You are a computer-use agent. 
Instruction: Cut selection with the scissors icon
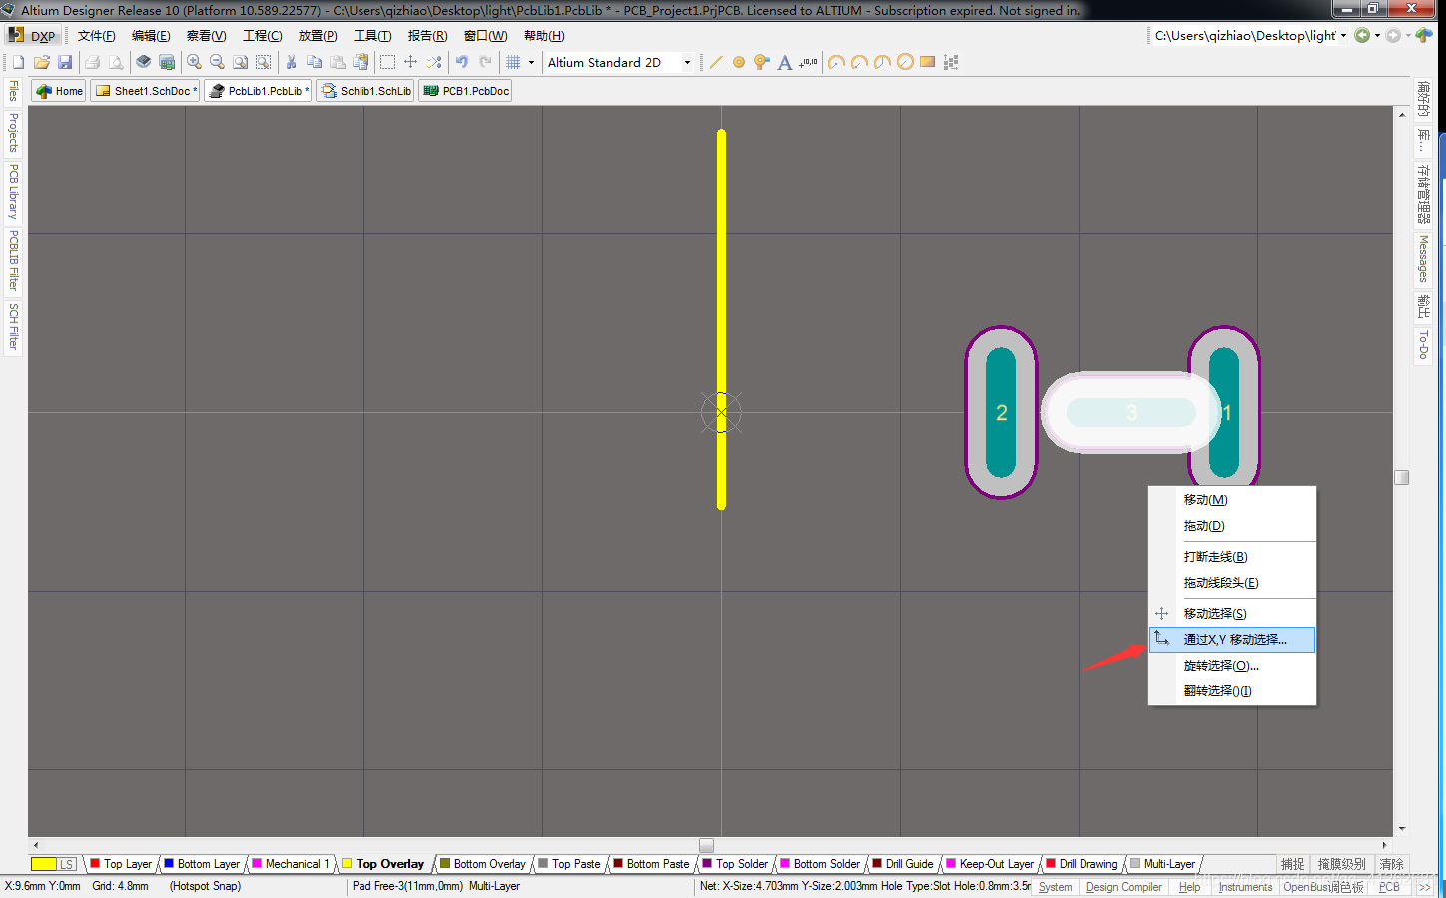coord(291,62)
